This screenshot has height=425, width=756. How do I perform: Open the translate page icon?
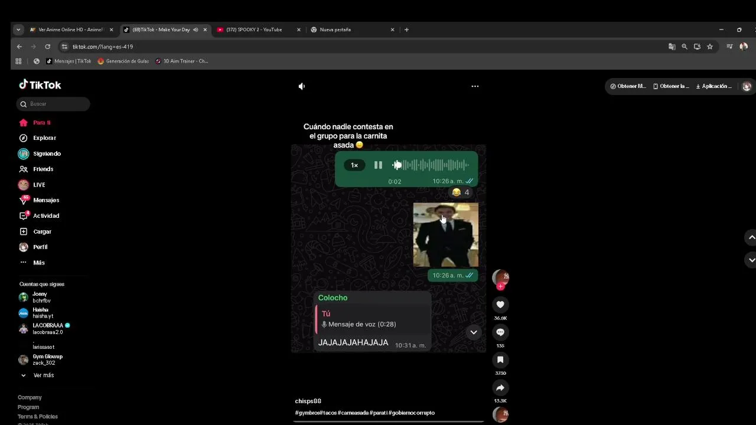pos(672,47)
